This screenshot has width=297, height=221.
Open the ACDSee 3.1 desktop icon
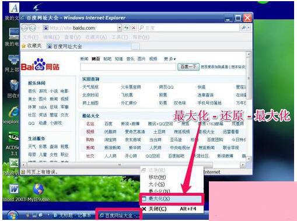[13, 138]
